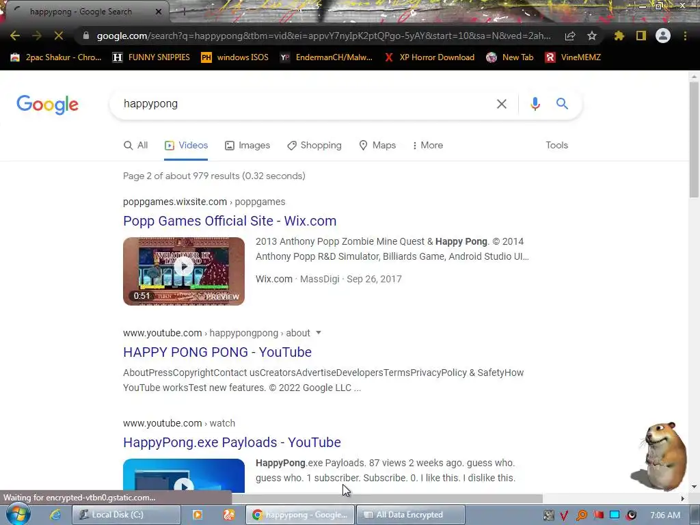The height and width of the screenshot is (525, 700).
Task: Open the orange browser taskbar icon
Action: click(x=229, y=515)
